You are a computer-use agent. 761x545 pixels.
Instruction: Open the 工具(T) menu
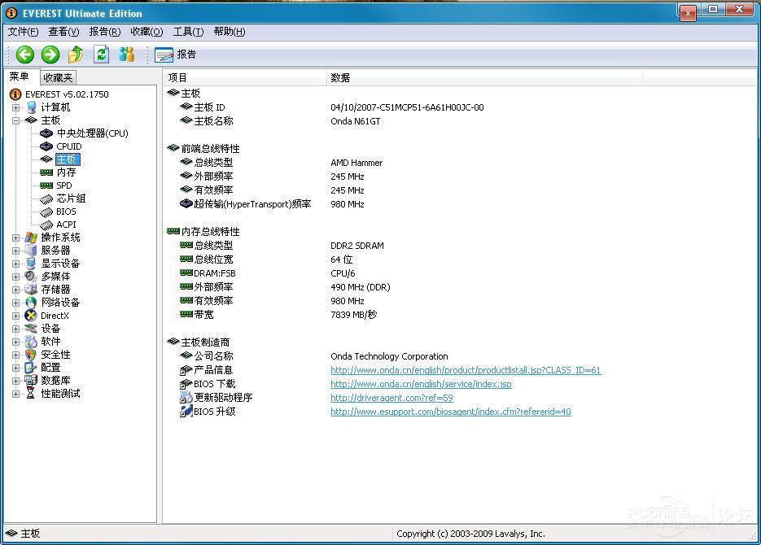click(188, 32)
